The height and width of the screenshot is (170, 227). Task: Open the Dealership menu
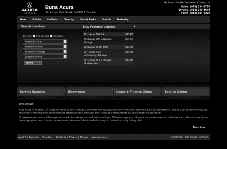pyautogui.click(x=123, y=19)
